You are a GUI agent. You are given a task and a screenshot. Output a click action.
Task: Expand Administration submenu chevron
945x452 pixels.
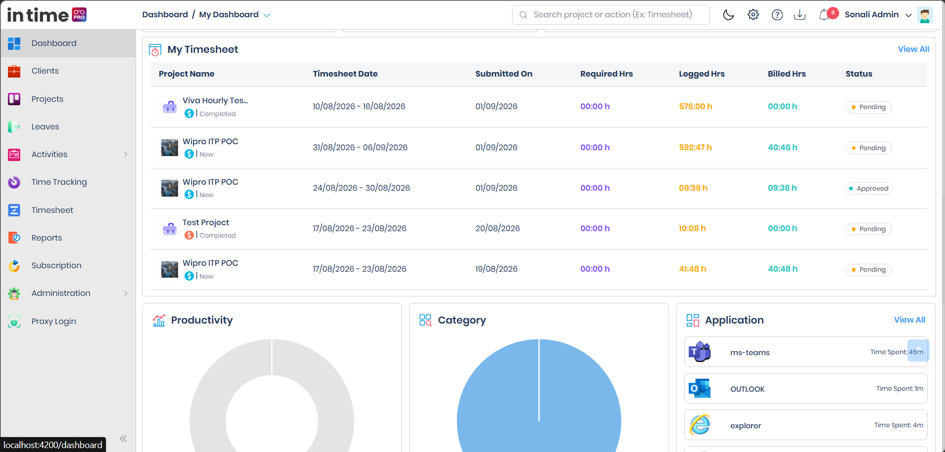click(126, 293)
